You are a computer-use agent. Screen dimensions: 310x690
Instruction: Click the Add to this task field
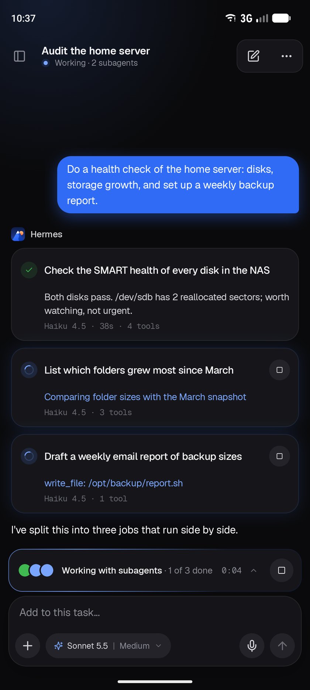click(x=155, y=613)
